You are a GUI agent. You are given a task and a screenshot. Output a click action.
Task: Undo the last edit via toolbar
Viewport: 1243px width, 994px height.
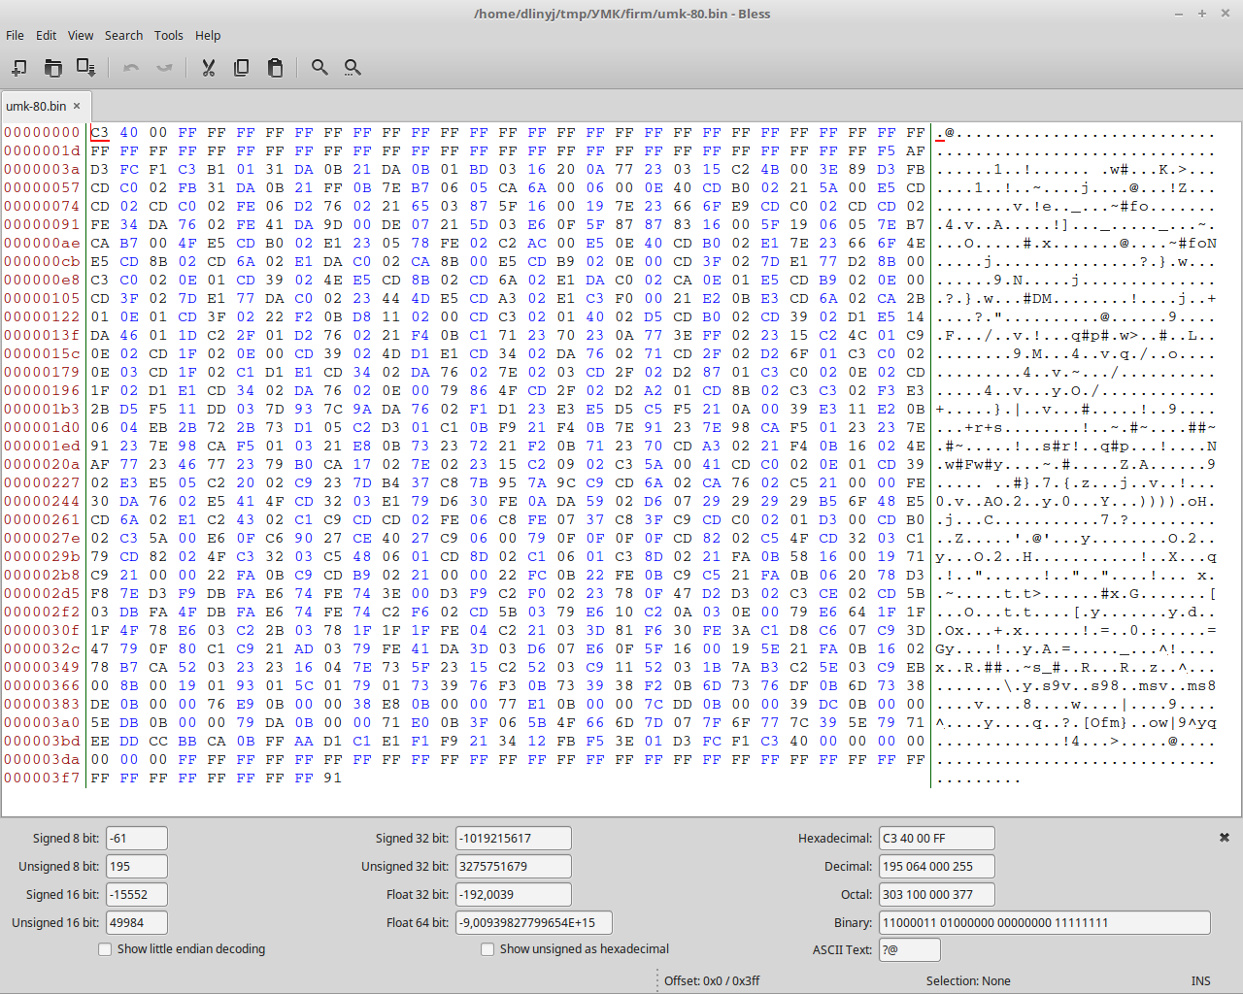131,67
